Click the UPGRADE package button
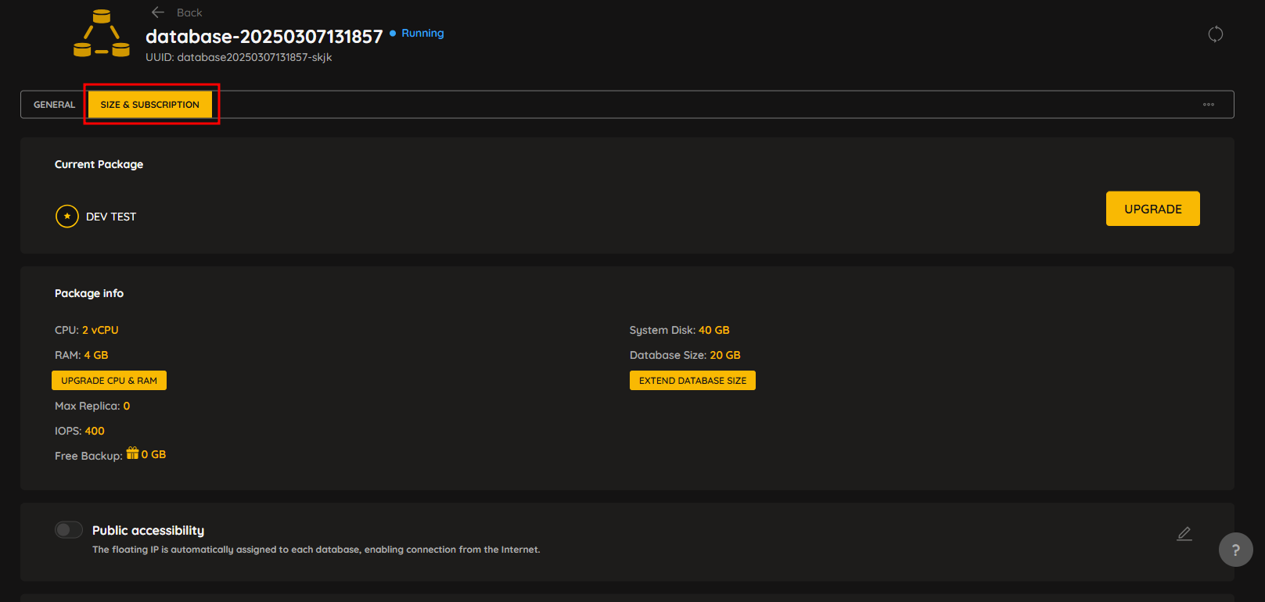 point(1152,209)
